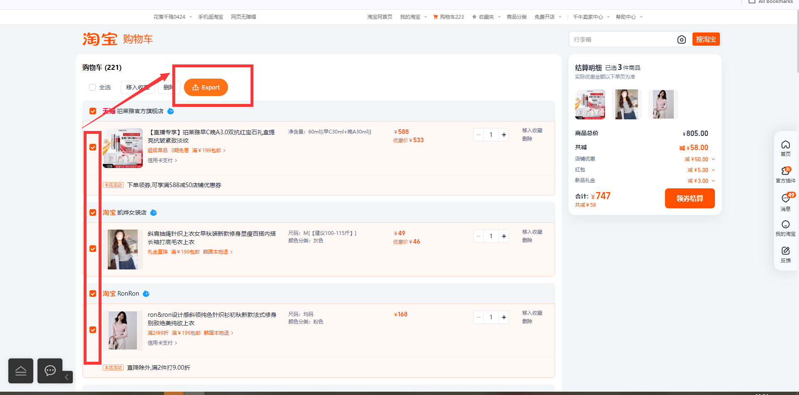799x395 pixels.
Task: Increase quantity of the 珀莱雅 gift set
Action: click(x=504, y=135)
